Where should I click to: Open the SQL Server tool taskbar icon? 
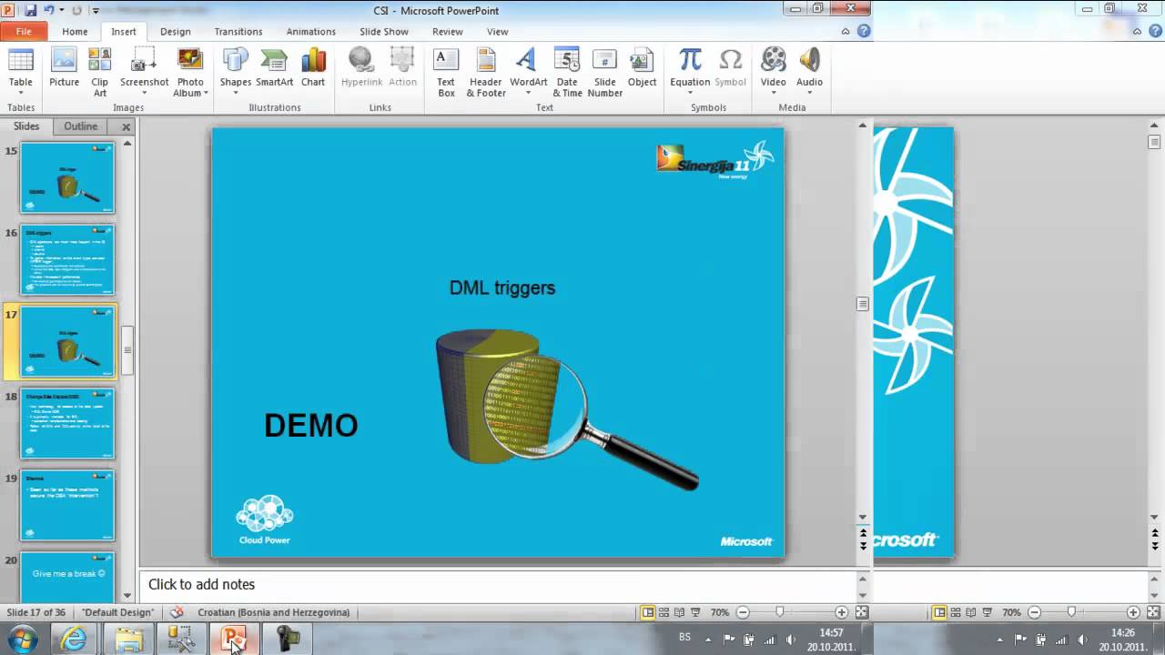(x=181, y=639)
